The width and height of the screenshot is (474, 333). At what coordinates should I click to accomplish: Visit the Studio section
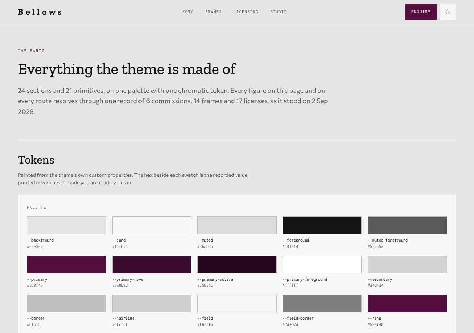(278, 12)
